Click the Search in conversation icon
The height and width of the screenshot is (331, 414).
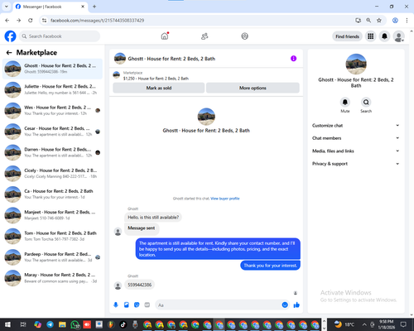click(x=366, y=102)
